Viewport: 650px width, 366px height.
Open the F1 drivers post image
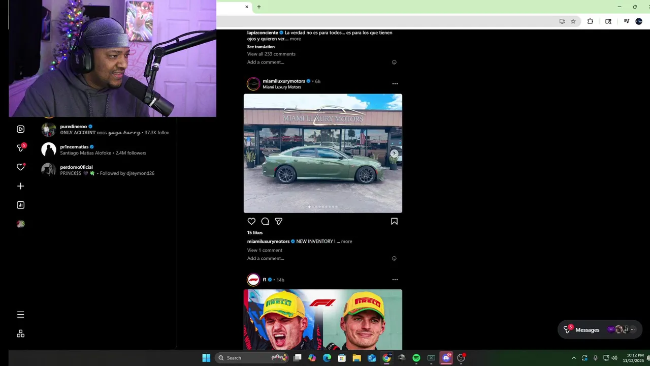[323, 320]
